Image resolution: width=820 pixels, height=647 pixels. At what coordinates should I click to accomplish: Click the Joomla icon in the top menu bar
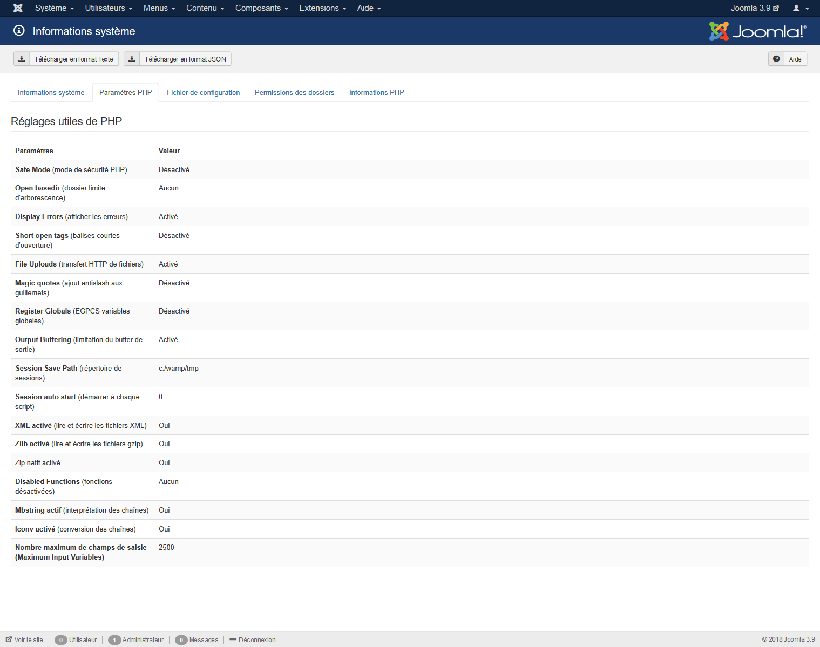point(18,8)
